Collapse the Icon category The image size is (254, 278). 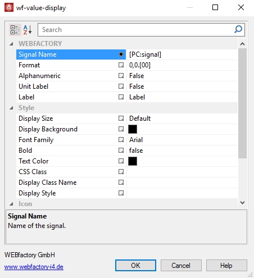[11, 204]
